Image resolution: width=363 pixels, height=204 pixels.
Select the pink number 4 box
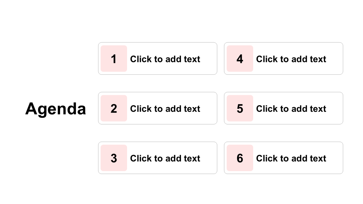pos(240,59)
